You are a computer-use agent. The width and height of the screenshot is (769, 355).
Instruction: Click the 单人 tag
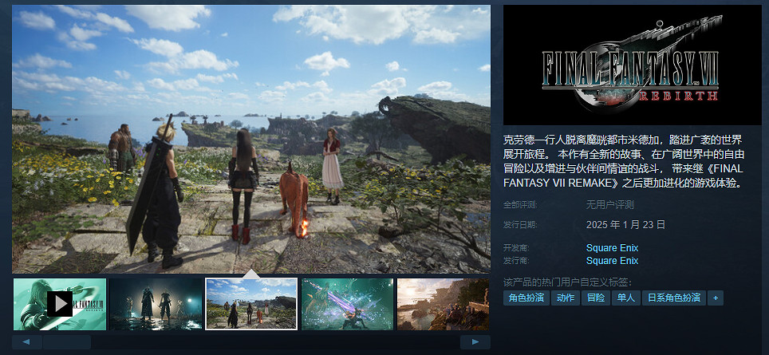(625, 298)
